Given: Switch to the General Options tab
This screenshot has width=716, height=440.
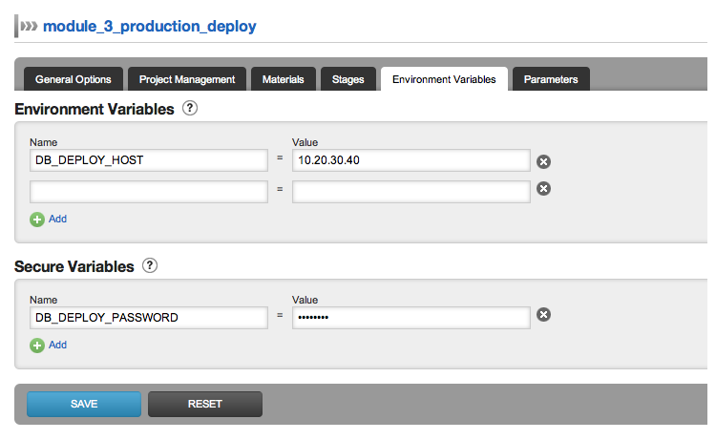Looking at the screenshot, I should click(74, 79).
